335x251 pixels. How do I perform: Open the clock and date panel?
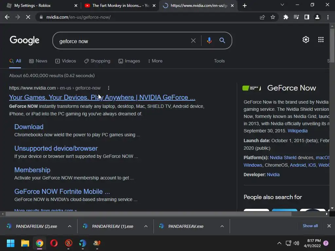312,243
